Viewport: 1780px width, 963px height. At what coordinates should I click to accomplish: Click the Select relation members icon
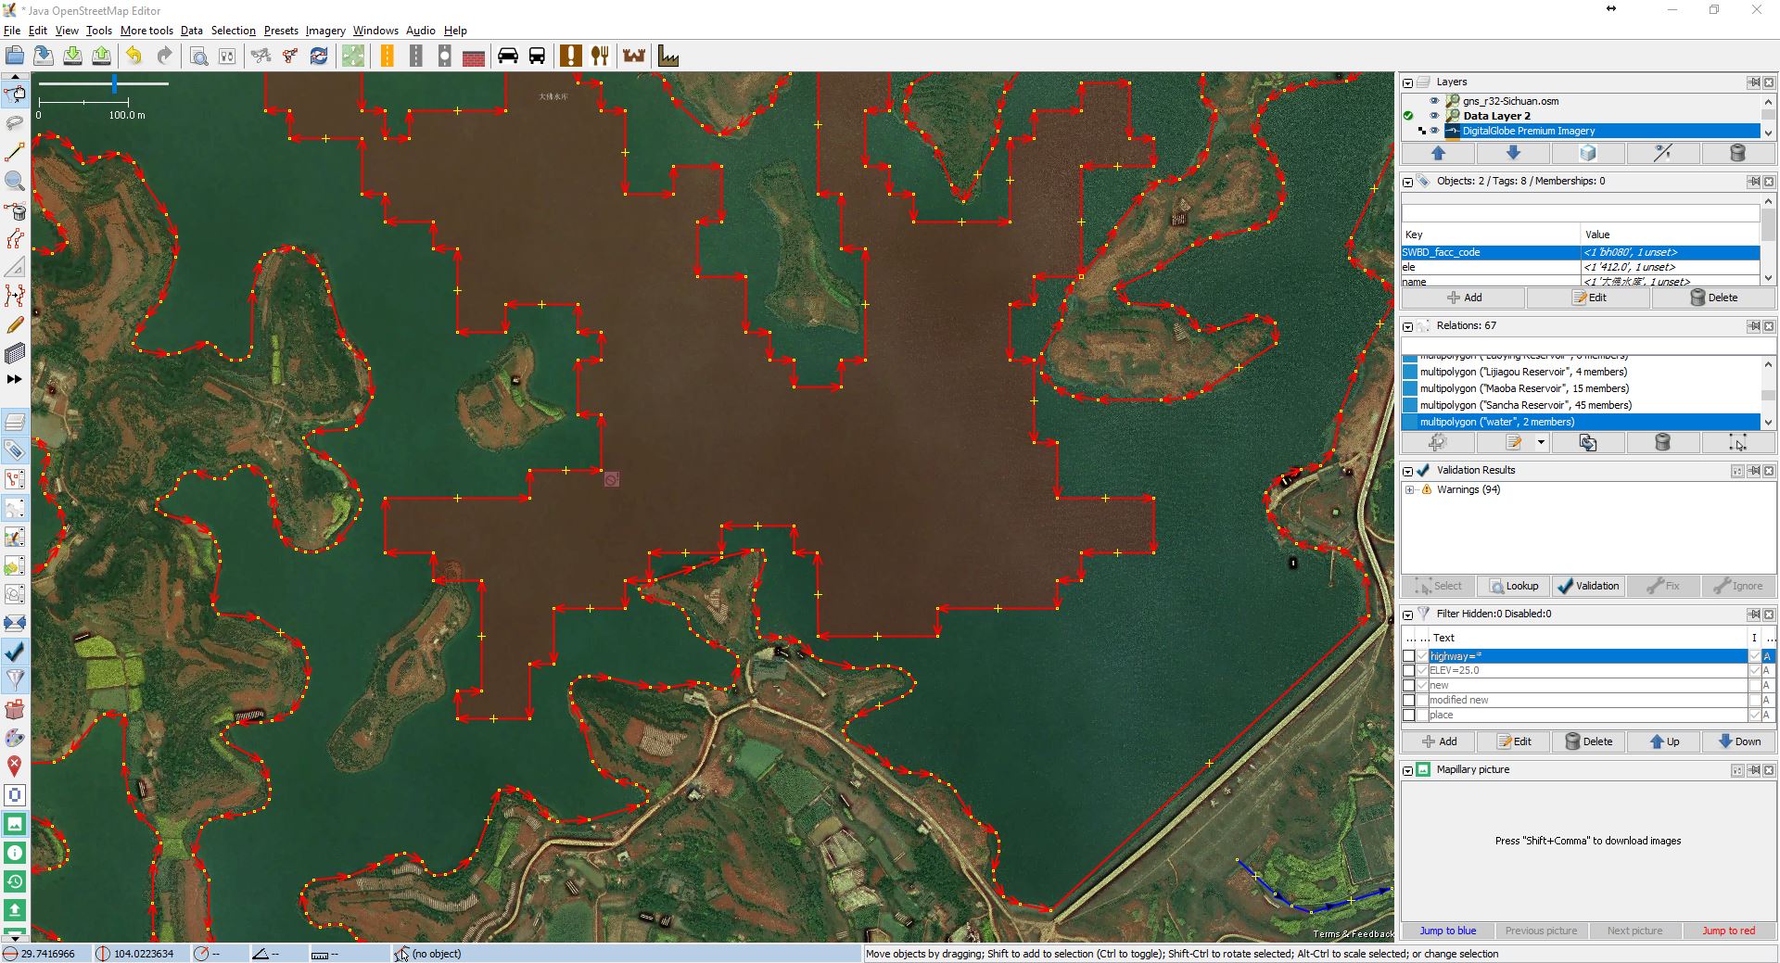click(x=1738, y=443)
